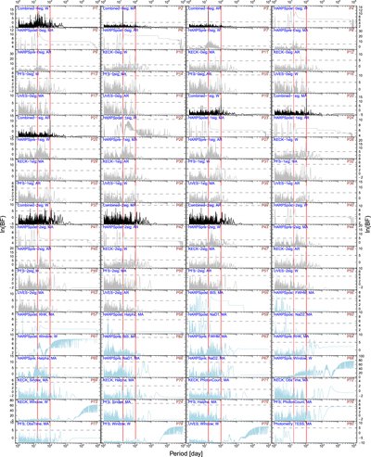The height and width of the screenshot is (457, 371).
Task: Select the 'PFS; Window; W' panel label
Action: (x=117, y=424)
